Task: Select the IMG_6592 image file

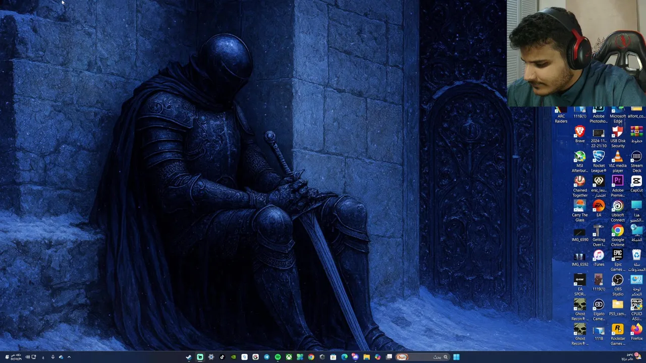Action: [580, 258]
